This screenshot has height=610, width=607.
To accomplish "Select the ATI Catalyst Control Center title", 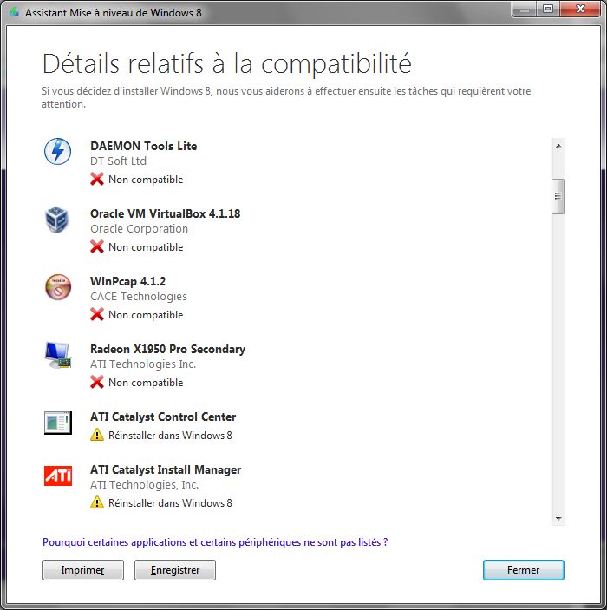I will [163, 417].
